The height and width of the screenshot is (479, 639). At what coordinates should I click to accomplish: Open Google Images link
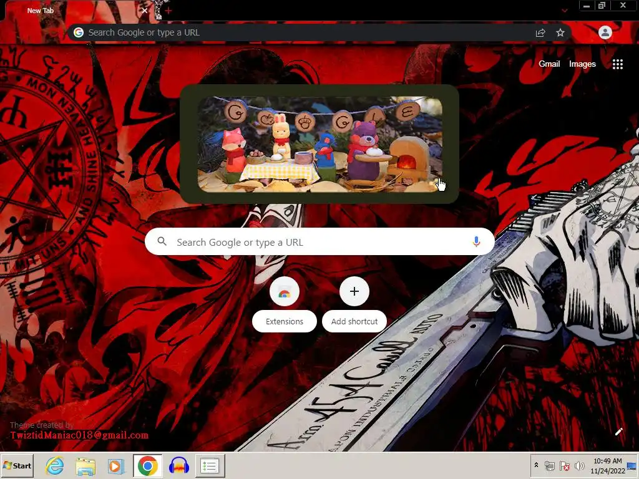[x=582, y=64]
